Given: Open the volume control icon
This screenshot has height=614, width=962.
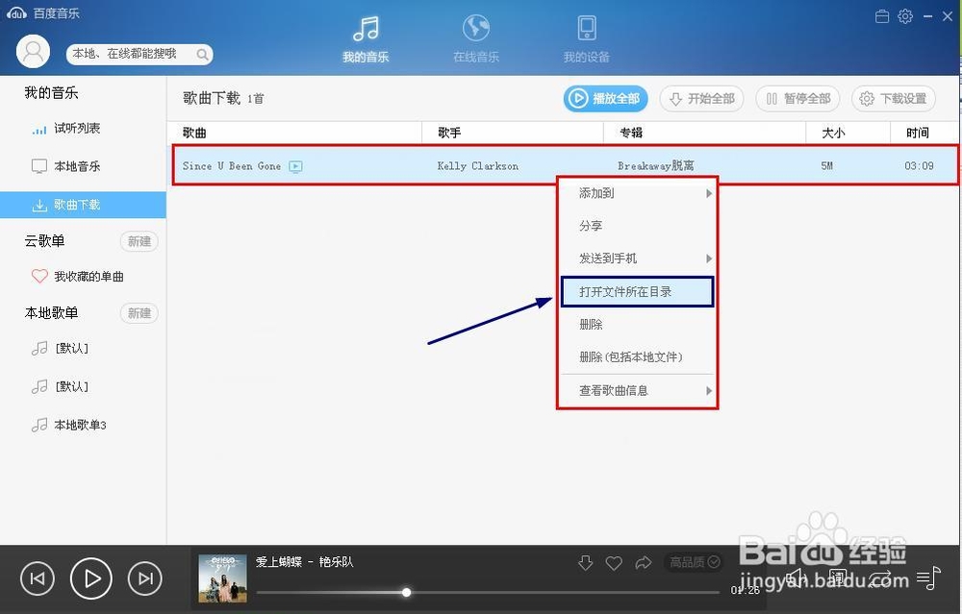Looking at the screenshot, I should [x=794, y=577].
